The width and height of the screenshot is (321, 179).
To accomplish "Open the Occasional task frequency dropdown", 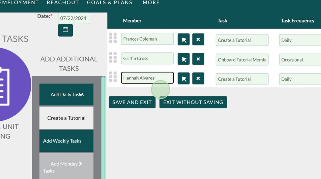I will pyautogui.click(x=300, y=59).
